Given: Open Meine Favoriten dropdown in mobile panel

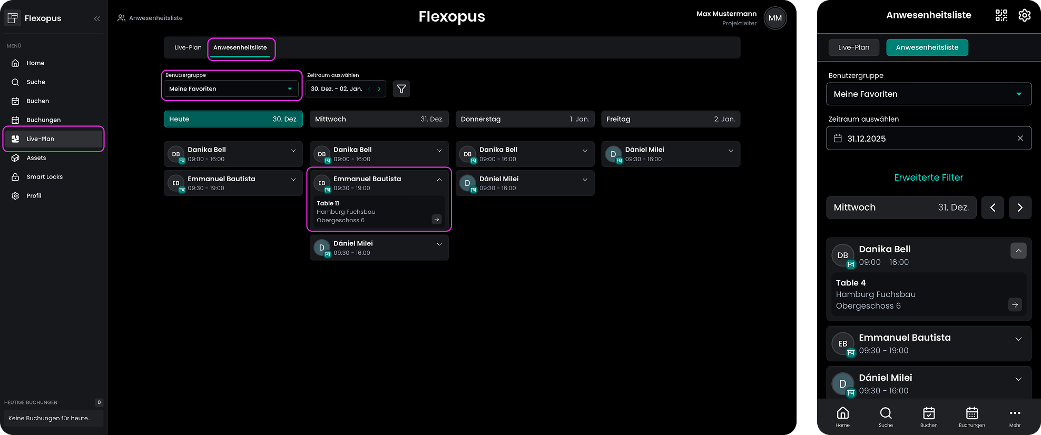Looking at the screenshot, I should [928, 94].
